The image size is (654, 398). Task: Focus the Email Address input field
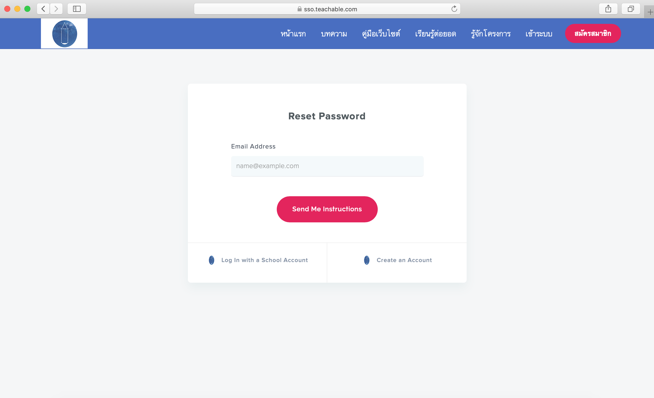click(x=327, y=166)
